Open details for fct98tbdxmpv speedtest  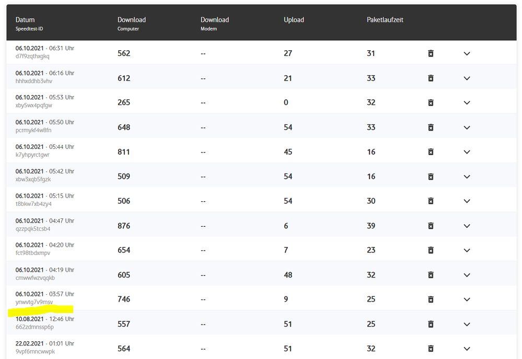click(x=467, y=250)
